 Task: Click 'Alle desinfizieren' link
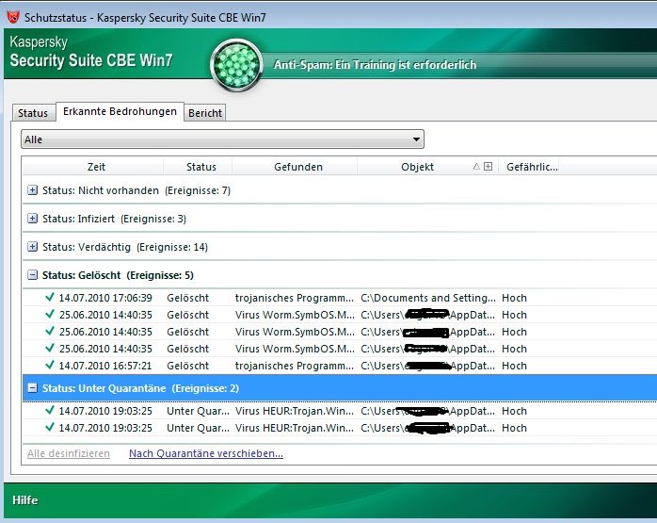69,453
